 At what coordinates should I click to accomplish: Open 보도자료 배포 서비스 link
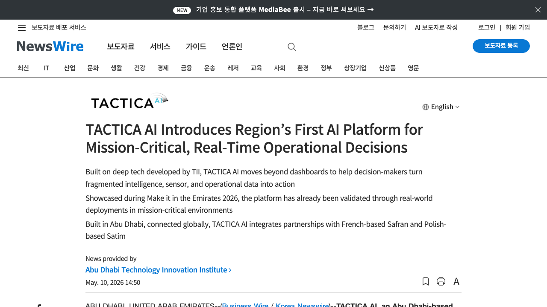pyautogui.click(x=59, y=28)
